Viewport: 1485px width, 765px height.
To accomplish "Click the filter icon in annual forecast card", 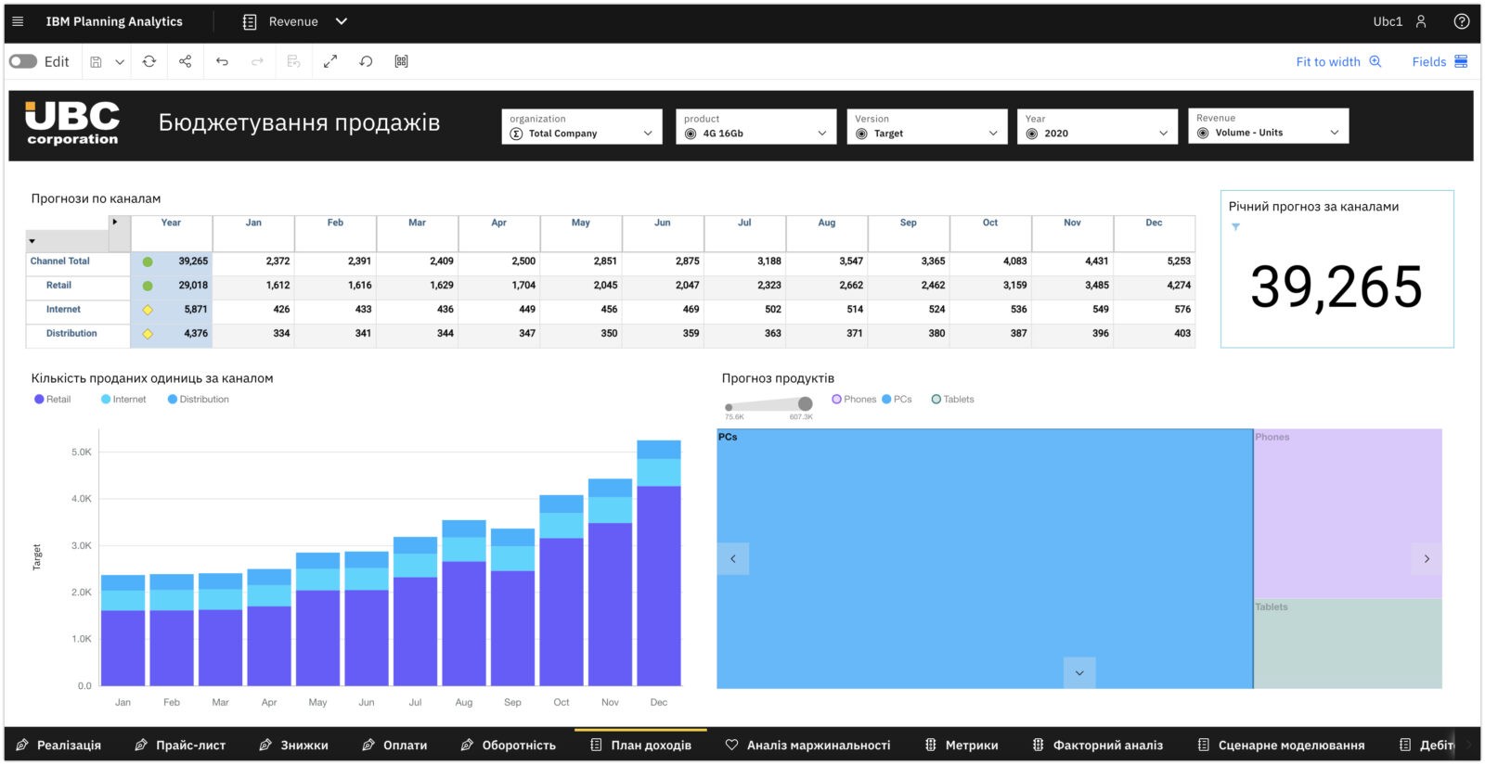I will 1235,226.
